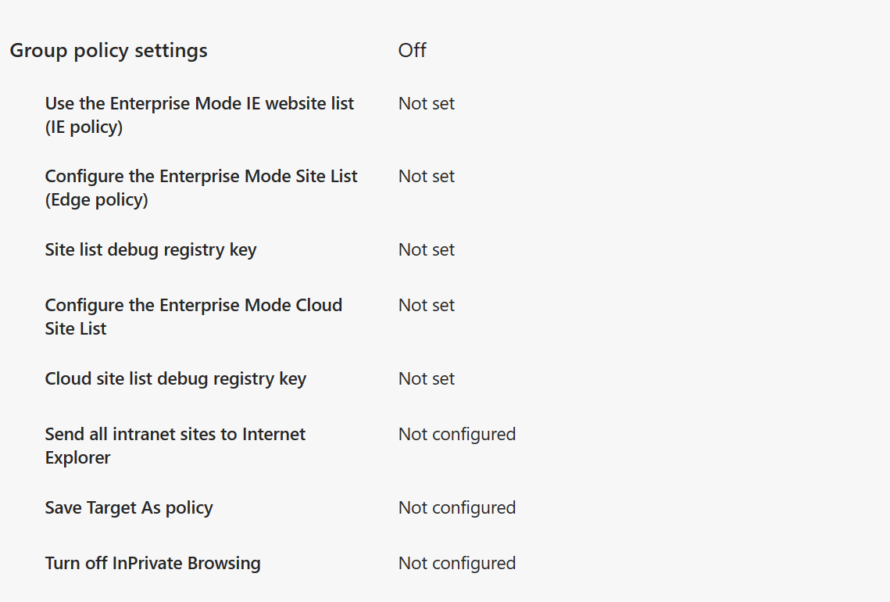Image resolution: width=890 pixels, height=602 pixels.
Task: Select Save Target As policy label
Action: 129,507
